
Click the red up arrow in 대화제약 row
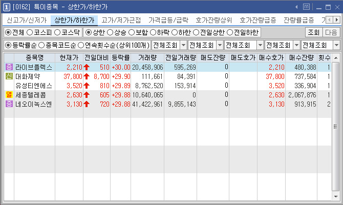(x=87, y=76)
